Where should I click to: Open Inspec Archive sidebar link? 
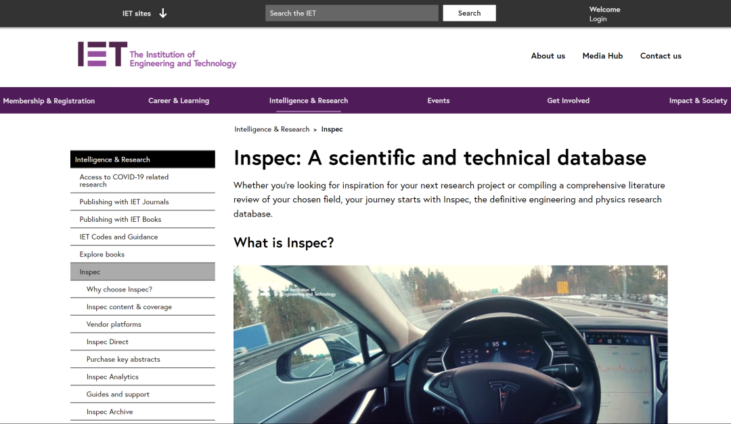pos(143,411)
